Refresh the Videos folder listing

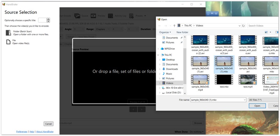tap(243, 26)
